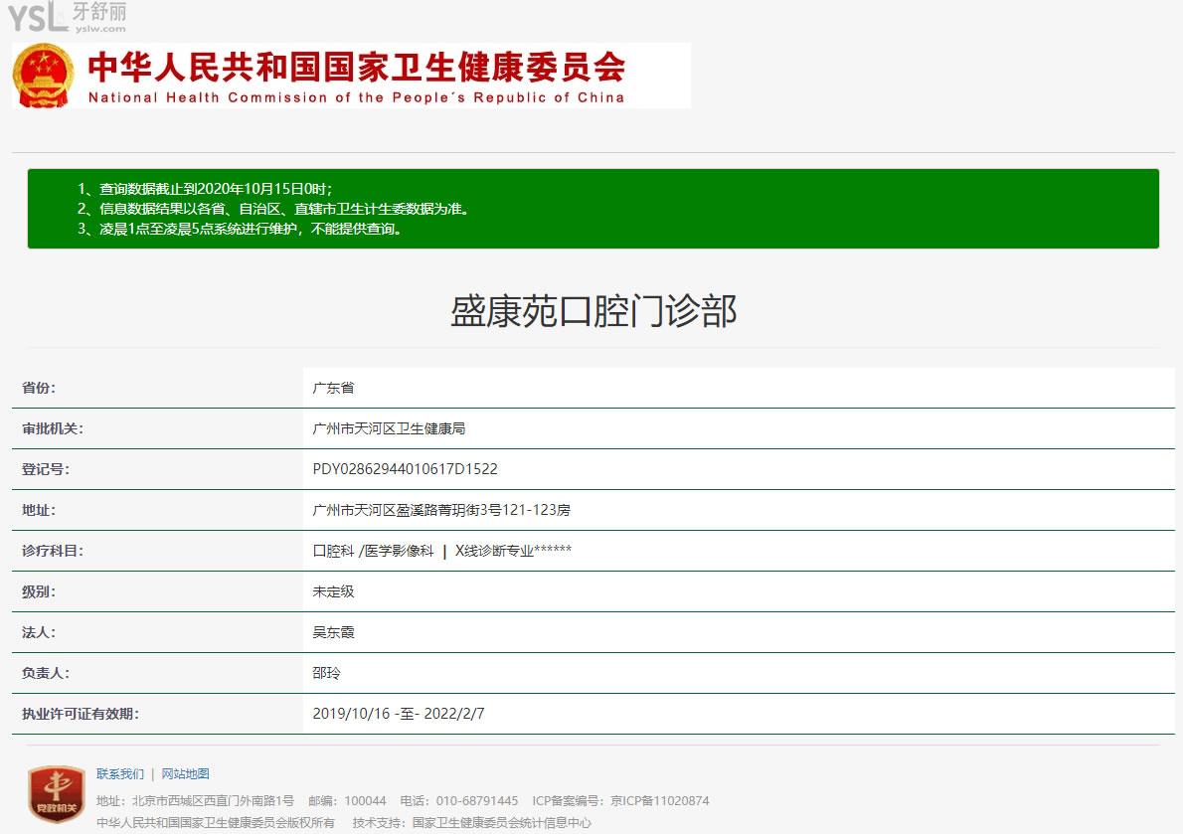Click the 地址: row label
Image resolution: width=1183 pixels, height=834 pixels.
pos(39,510)
